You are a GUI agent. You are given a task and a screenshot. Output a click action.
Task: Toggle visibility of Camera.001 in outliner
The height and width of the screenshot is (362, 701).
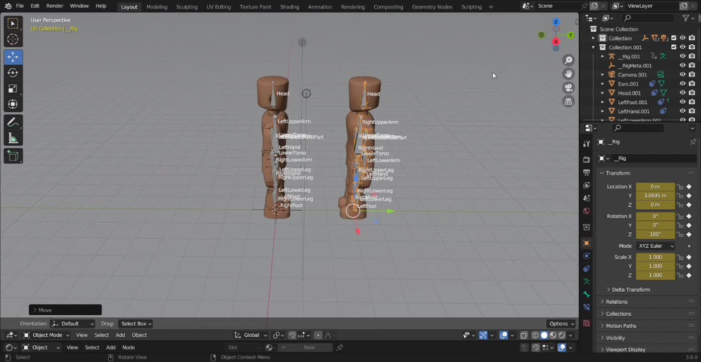coord(682,75)
